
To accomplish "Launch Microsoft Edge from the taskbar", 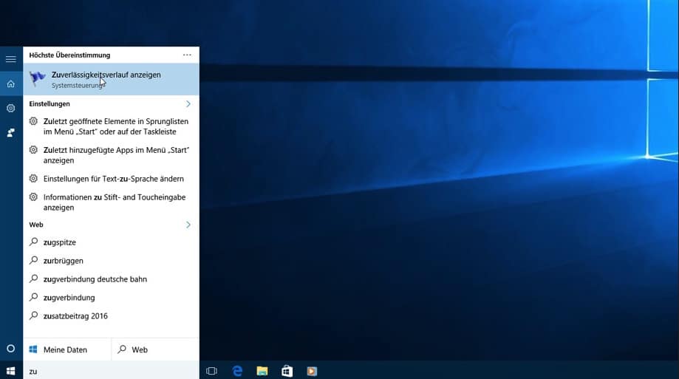I will click(237, 371).
